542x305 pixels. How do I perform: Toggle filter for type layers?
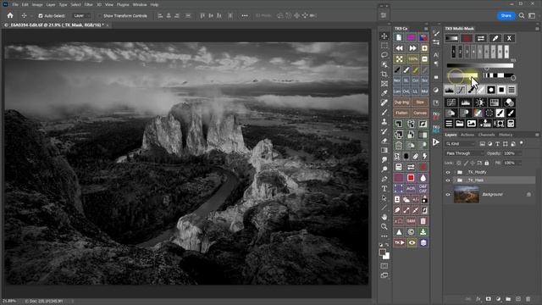(x=497, y=144)
